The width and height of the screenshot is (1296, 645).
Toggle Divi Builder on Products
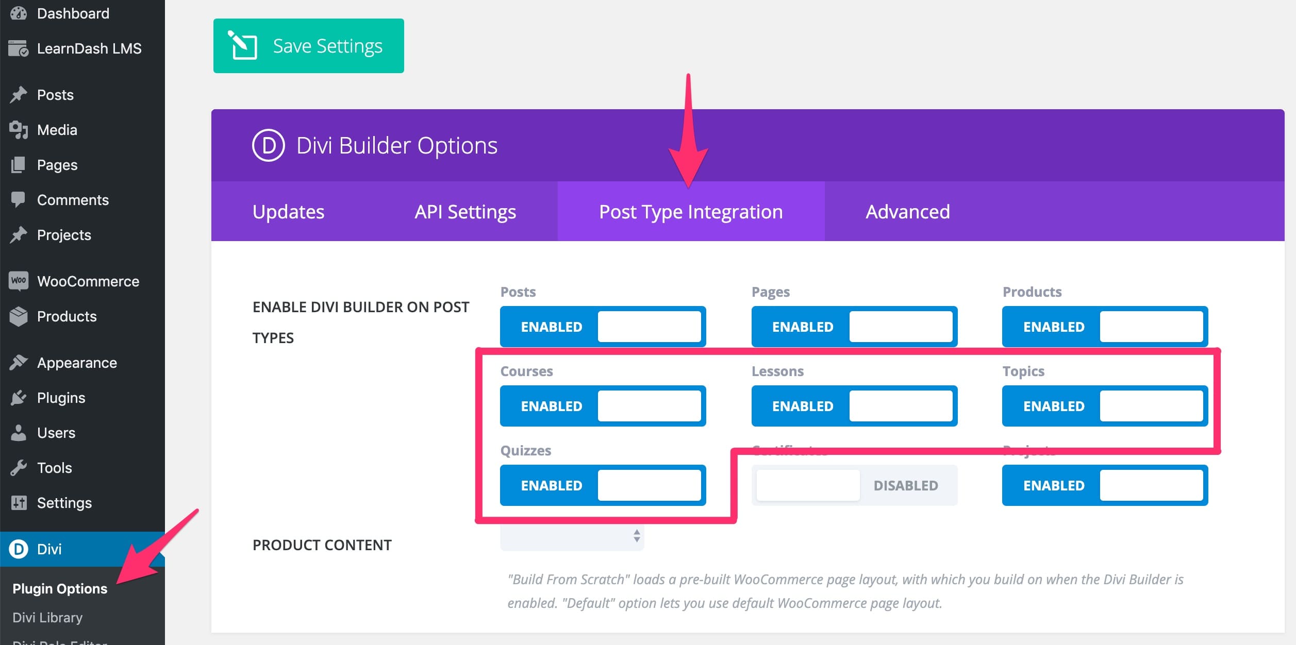coord(1105,327)
